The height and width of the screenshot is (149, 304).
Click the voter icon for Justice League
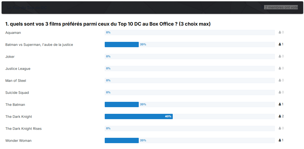[x=280, y=68]
